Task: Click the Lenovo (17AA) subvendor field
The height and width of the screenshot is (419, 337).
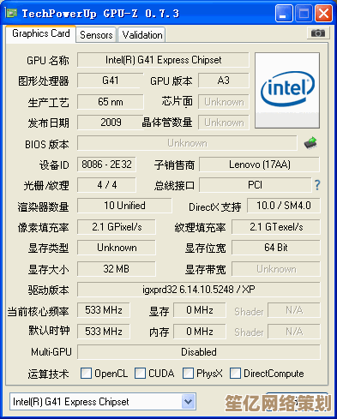Action: (x=260, y=165)
